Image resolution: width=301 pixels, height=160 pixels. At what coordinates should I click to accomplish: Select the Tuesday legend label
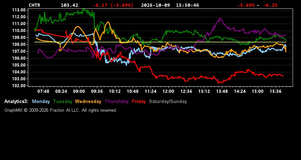point(63,102)
